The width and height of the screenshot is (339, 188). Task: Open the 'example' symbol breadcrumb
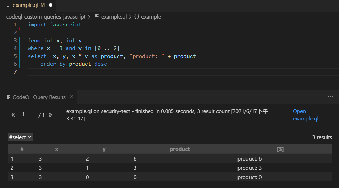pyautogui.click(x=151, y=16)
